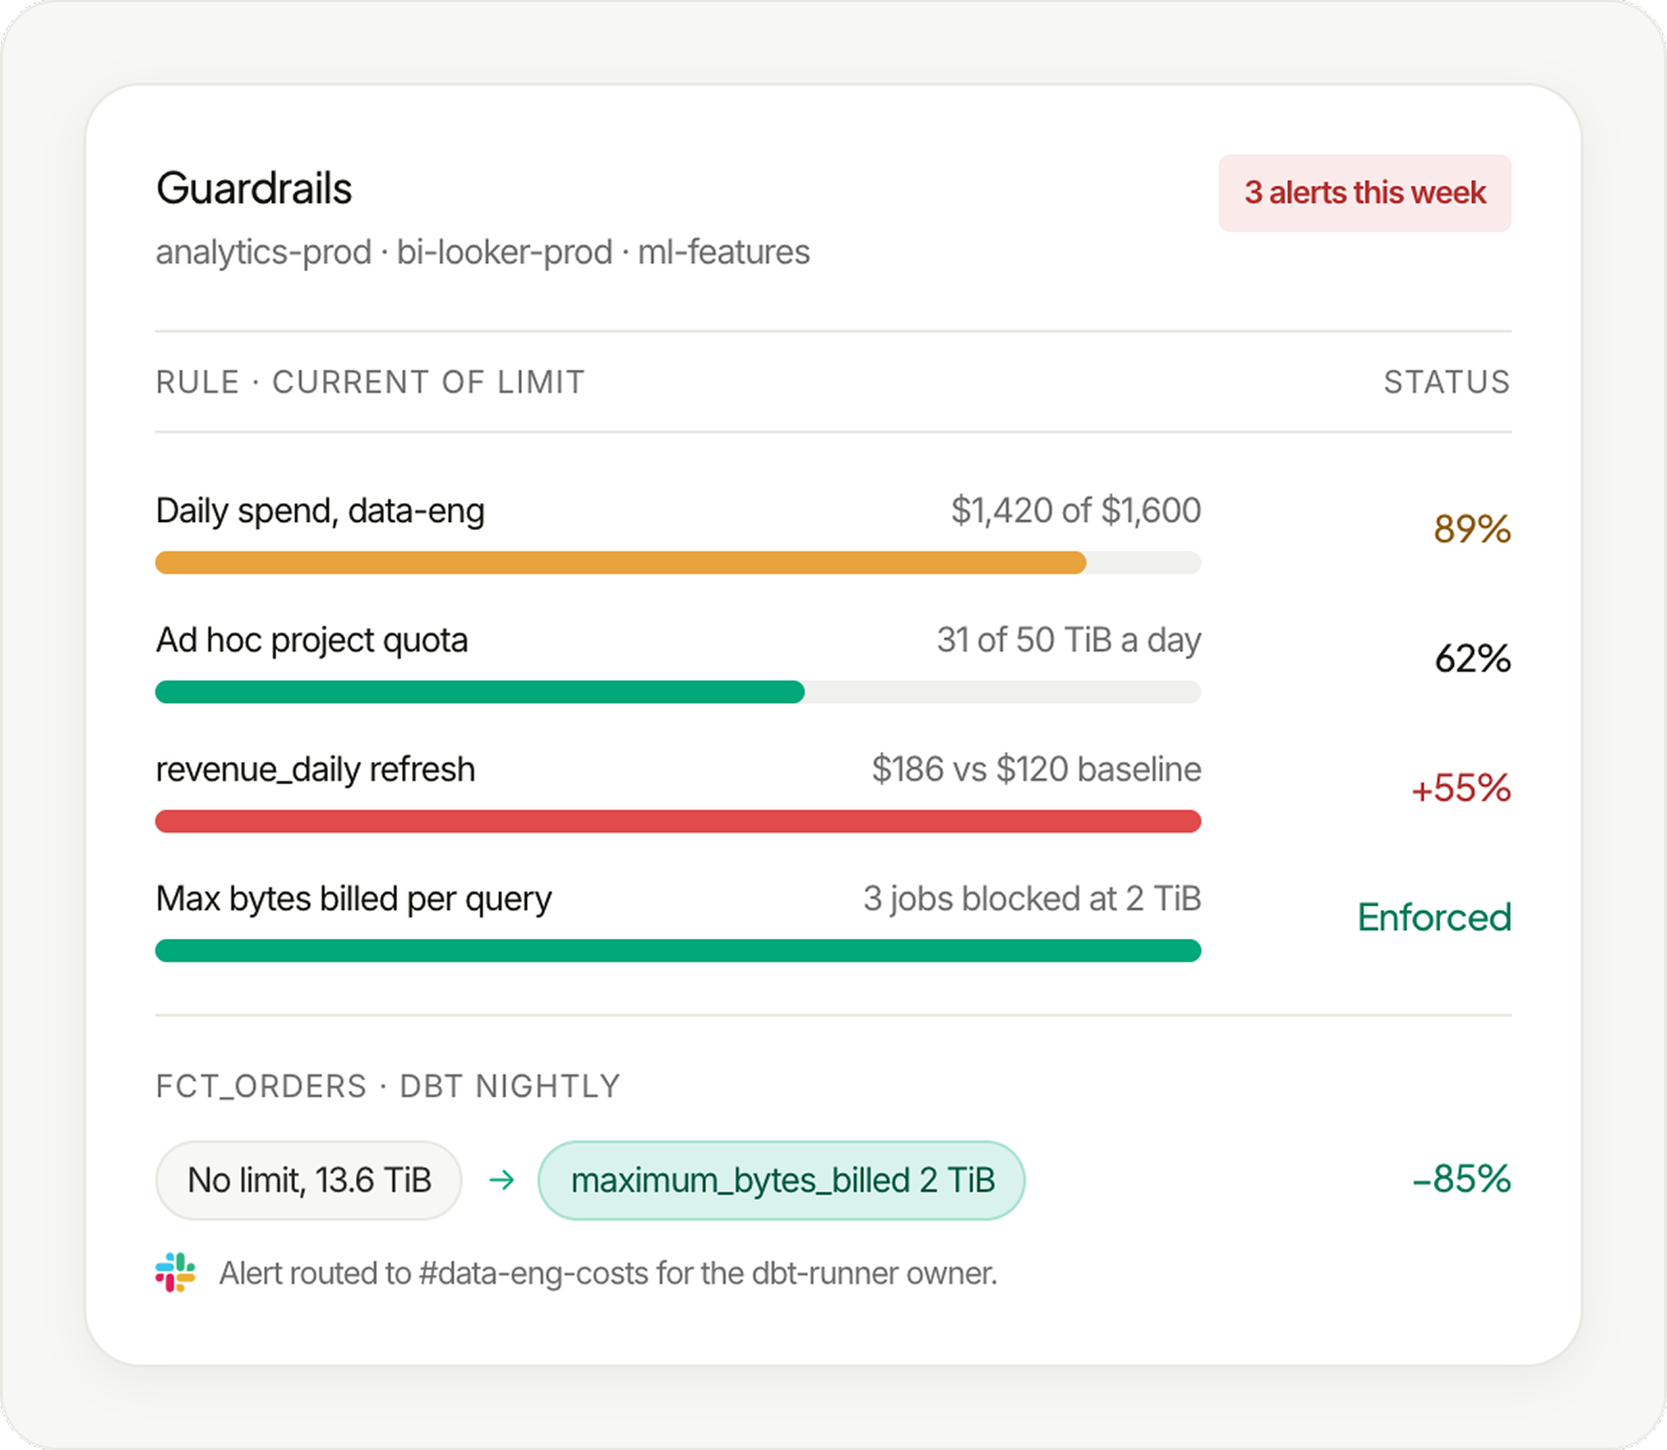The height and width of the screenshot is (1450, 1667).
Task: Click the red revenue_daily refresh bar
Action: (678, 821)
